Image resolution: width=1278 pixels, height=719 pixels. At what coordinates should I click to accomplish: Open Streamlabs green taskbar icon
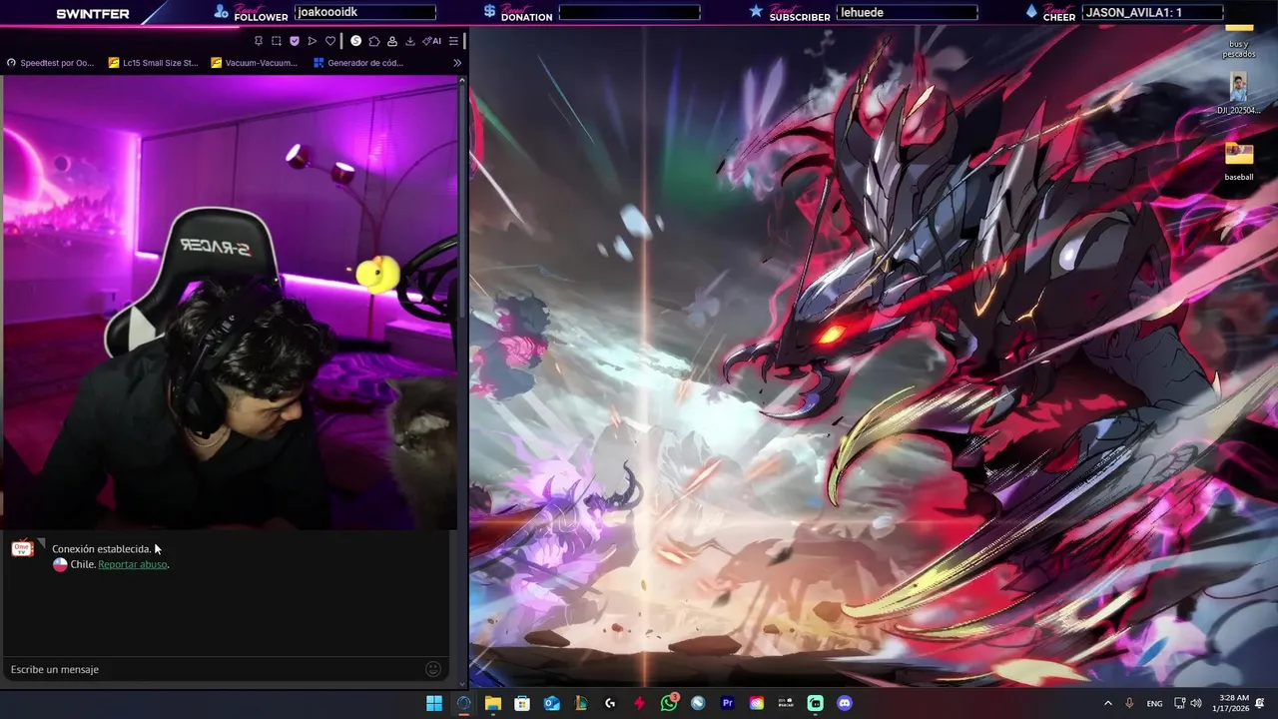click(x=816, y=703)
